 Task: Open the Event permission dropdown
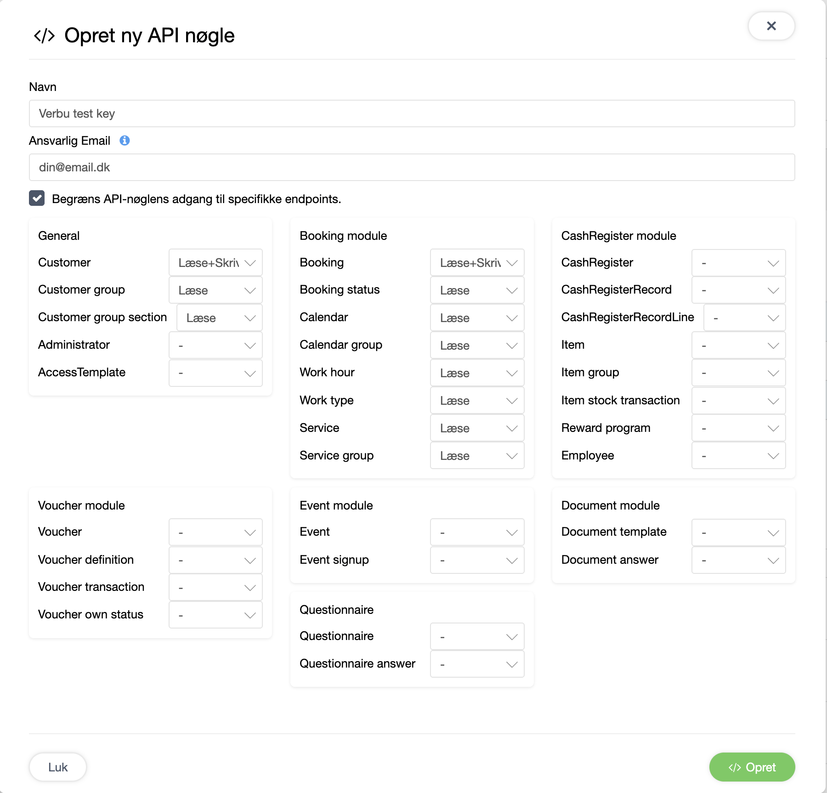pos(477,532)
